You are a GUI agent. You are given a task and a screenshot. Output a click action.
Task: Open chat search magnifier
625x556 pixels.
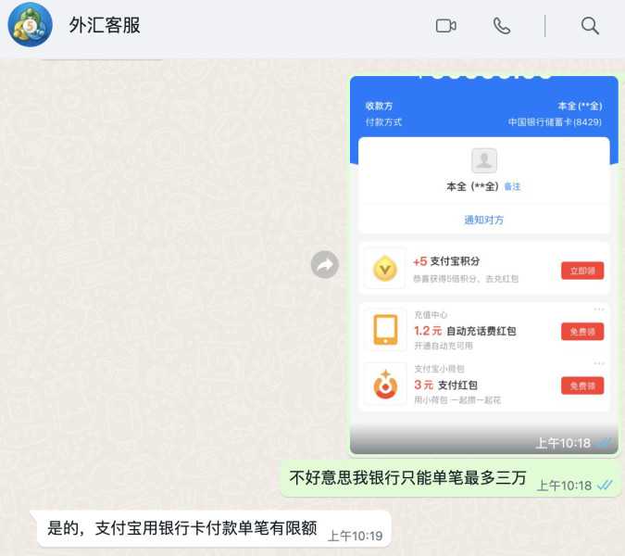coord(590,26)
